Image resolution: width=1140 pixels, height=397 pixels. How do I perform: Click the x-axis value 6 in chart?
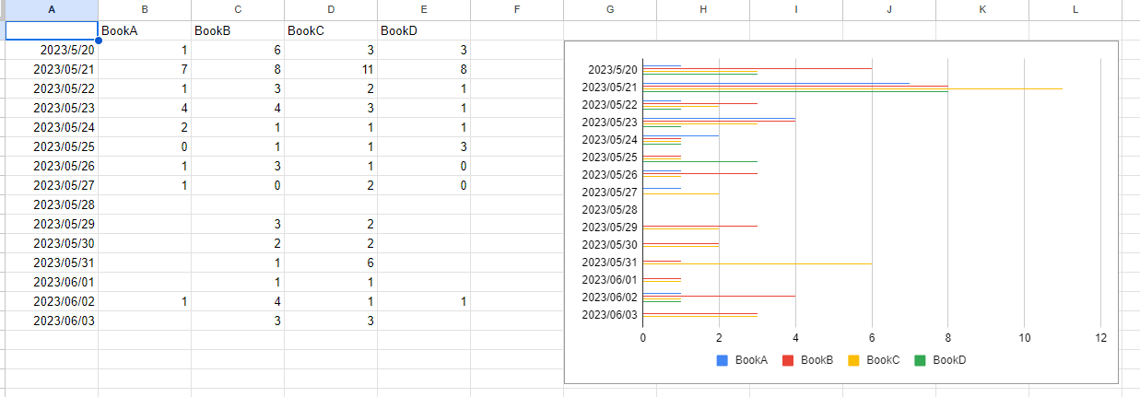[872, 337]
